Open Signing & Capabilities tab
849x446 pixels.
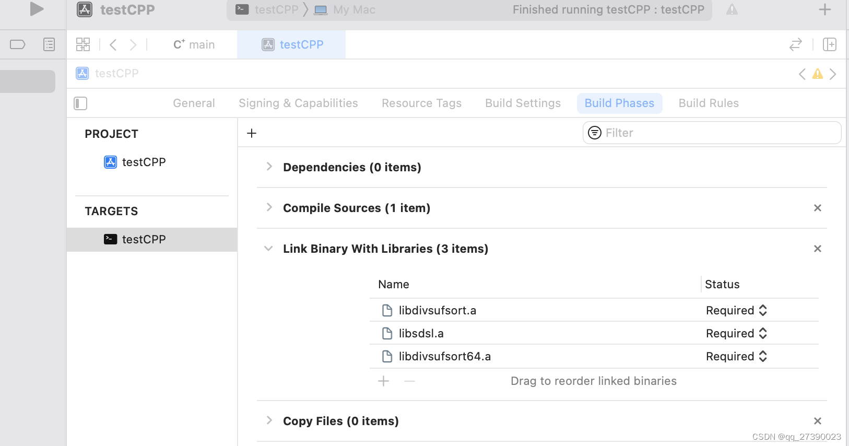pyautogui.click(x=298, y=103)
